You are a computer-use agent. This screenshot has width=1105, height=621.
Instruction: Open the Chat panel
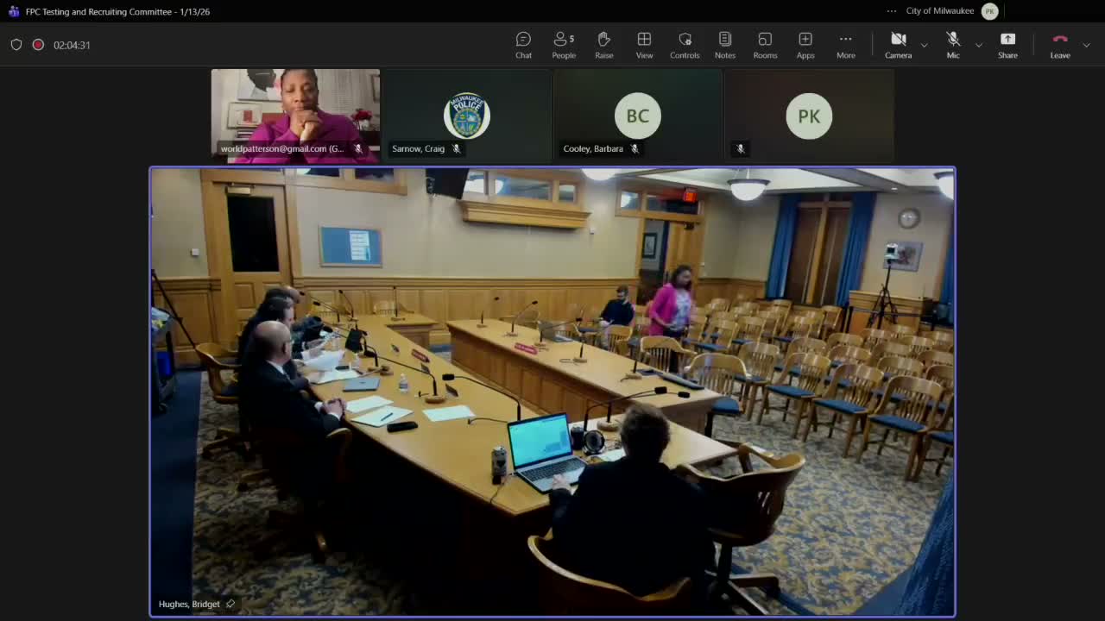pos(523,45)
